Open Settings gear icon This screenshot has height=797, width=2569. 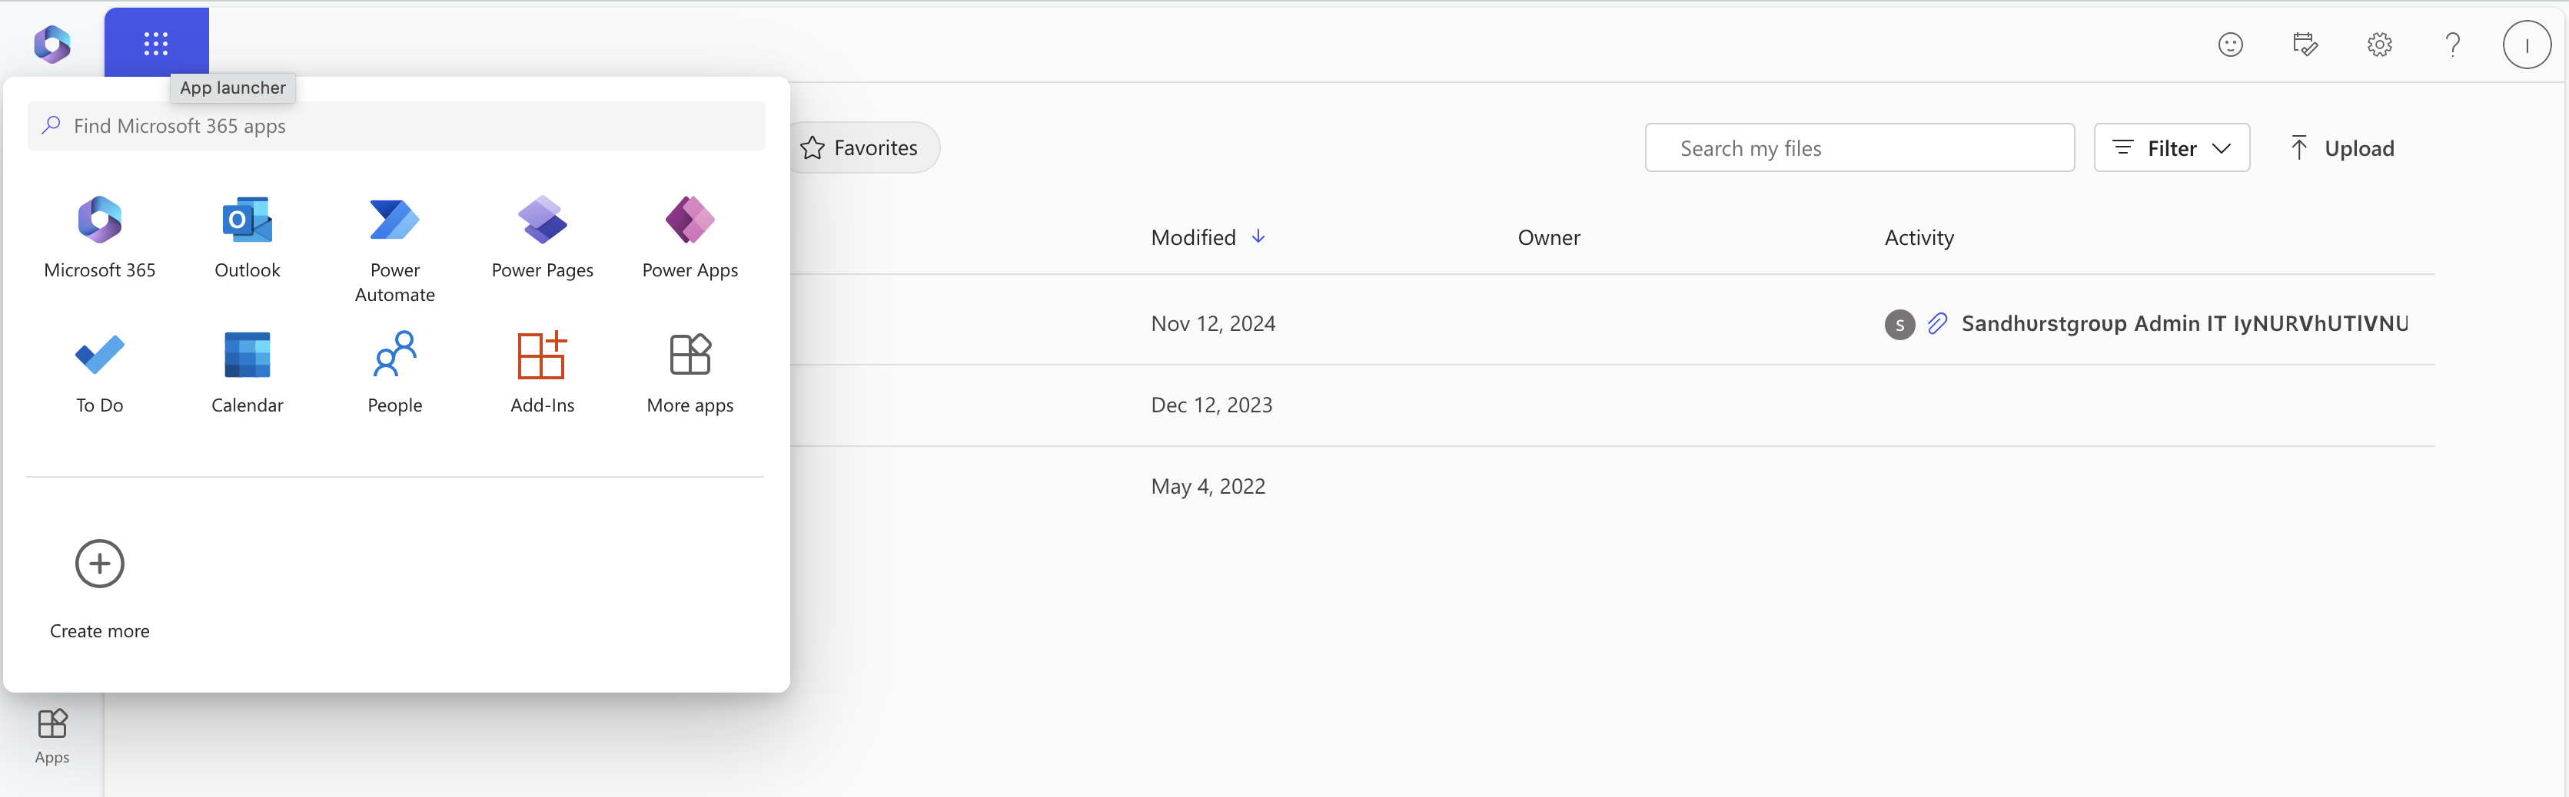click(x=2380, y=45)
